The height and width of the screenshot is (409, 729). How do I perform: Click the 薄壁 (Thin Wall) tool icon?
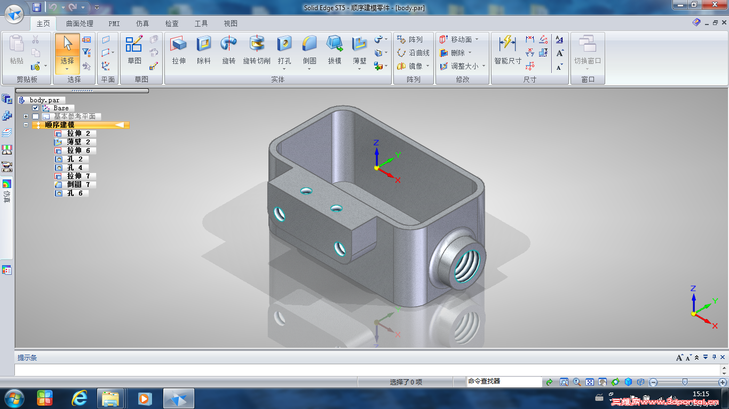tap(360, 44)
